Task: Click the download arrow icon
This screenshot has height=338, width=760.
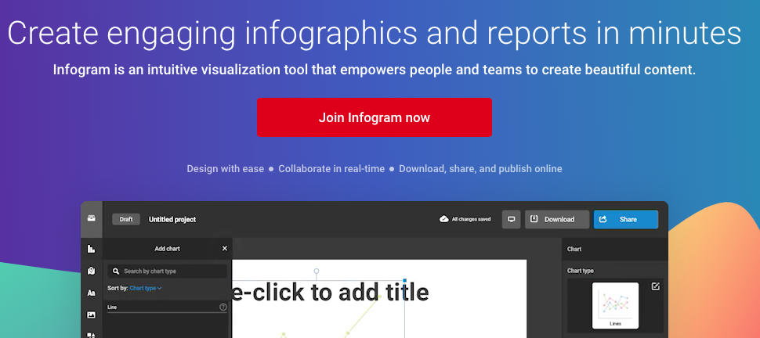Action: (534, 219)
